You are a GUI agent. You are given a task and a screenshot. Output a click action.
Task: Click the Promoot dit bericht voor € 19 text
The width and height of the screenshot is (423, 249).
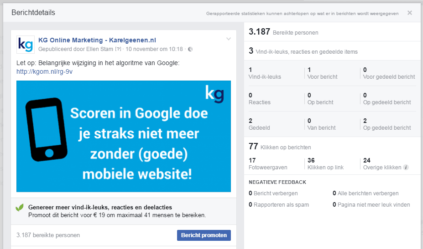coord(117,215)
